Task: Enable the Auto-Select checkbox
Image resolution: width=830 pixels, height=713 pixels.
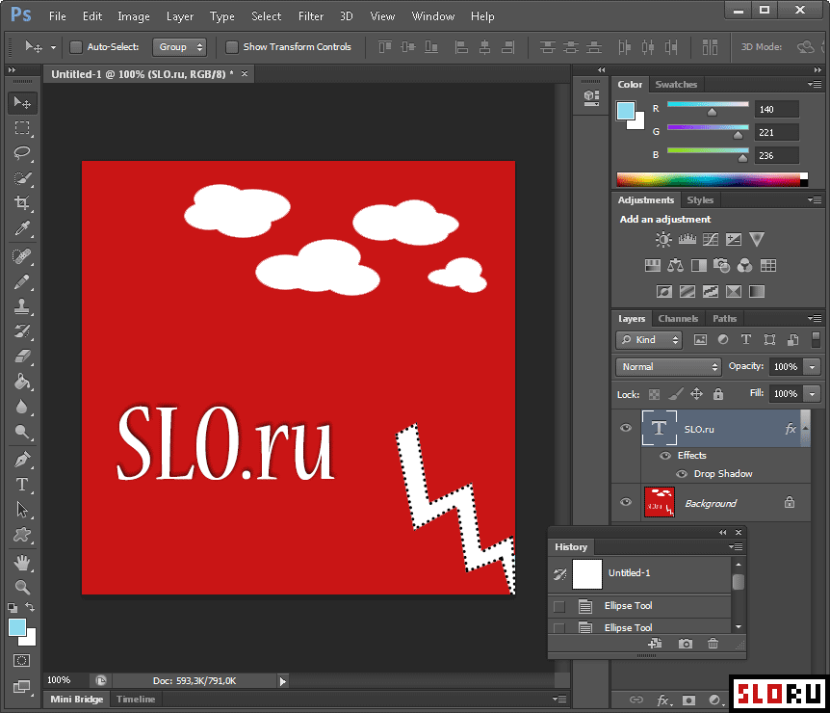Action: [x=76, y=47]
